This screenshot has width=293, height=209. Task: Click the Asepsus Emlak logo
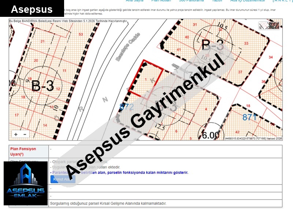pos(26,183)
